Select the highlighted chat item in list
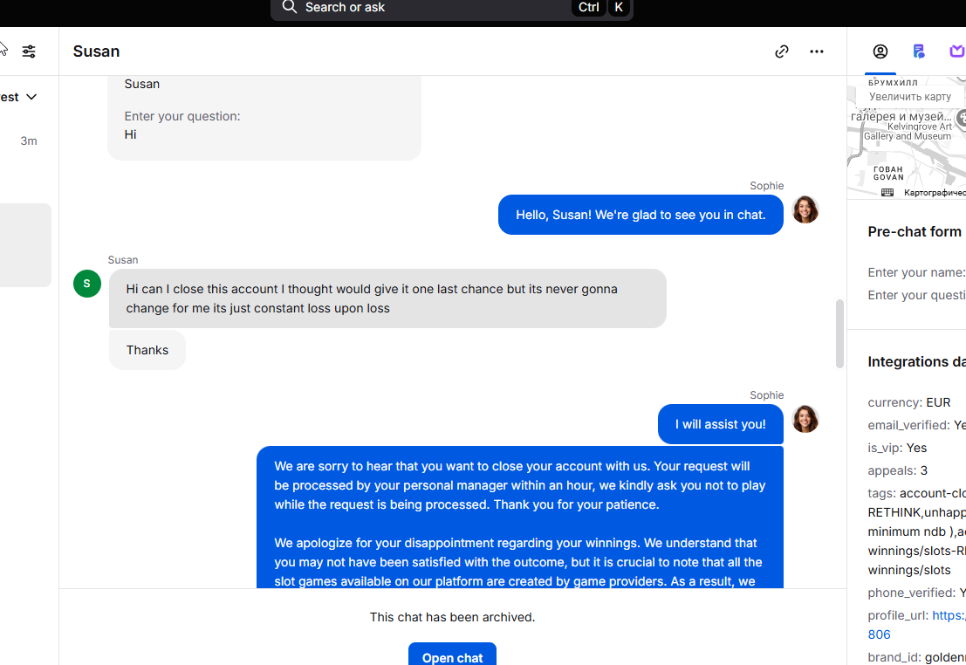Screen dimensions: 966x665 (25, 244)
